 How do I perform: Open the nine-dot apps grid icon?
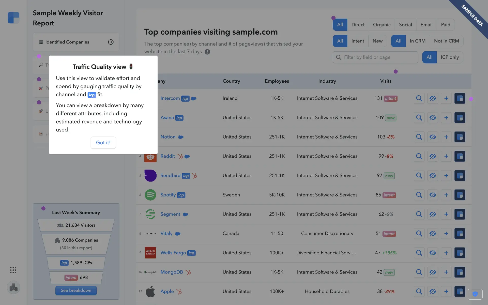coord(13,270)
